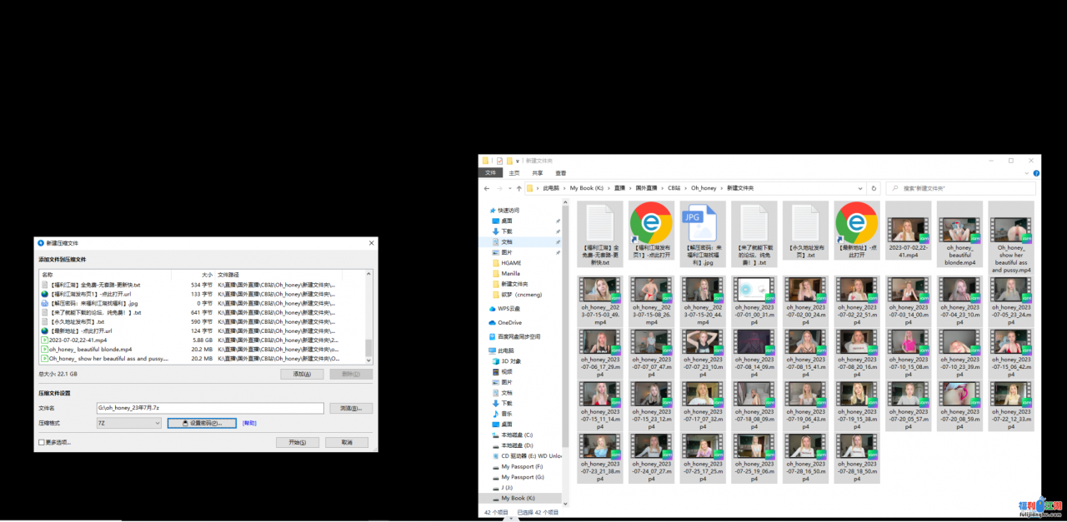Click the 浏览(B)... button
The width and height of the screenshot is (1067, 522).
click(350, 408)
